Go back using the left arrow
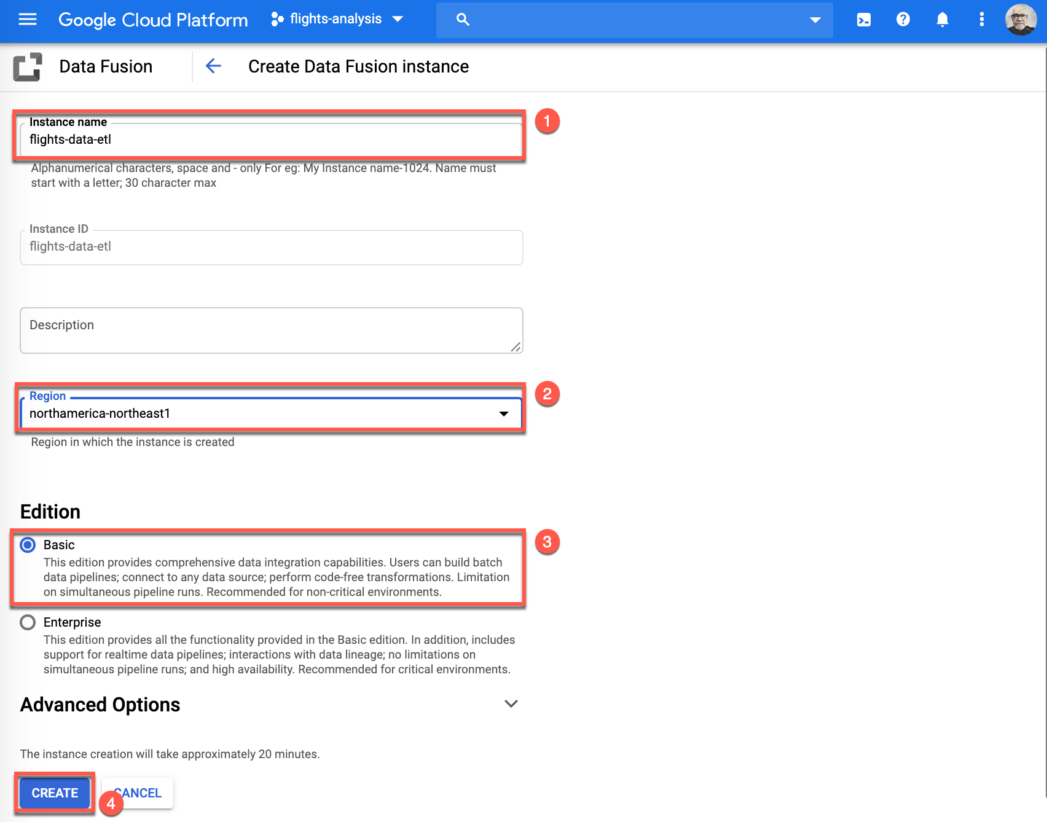This screenshot has width=1047, height=822. pos(213,66)
